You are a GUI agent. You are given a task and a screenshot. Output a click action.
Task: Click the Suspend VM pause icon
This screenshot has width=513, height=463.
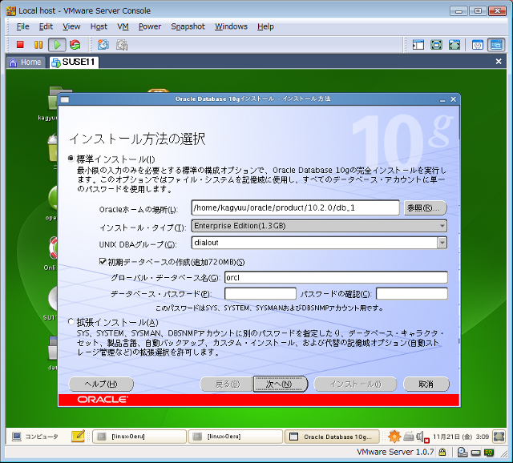tap(38, 45)
